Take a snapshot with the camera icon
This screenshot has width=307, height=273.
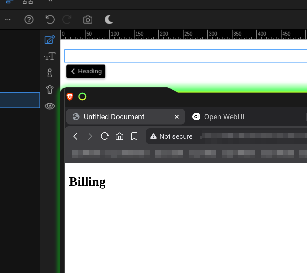coord(88,20)
